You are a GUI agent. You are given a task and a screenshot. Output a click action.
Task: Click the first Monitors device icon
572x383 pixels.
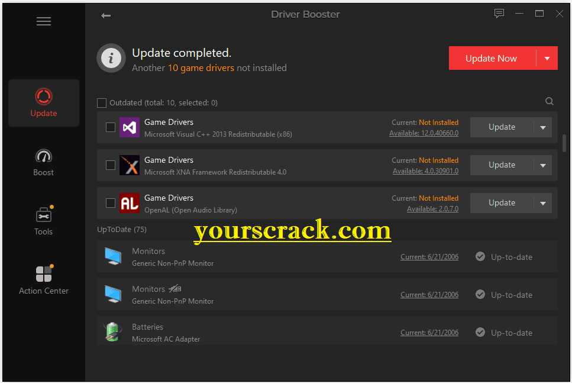click(x=113, y=256)
